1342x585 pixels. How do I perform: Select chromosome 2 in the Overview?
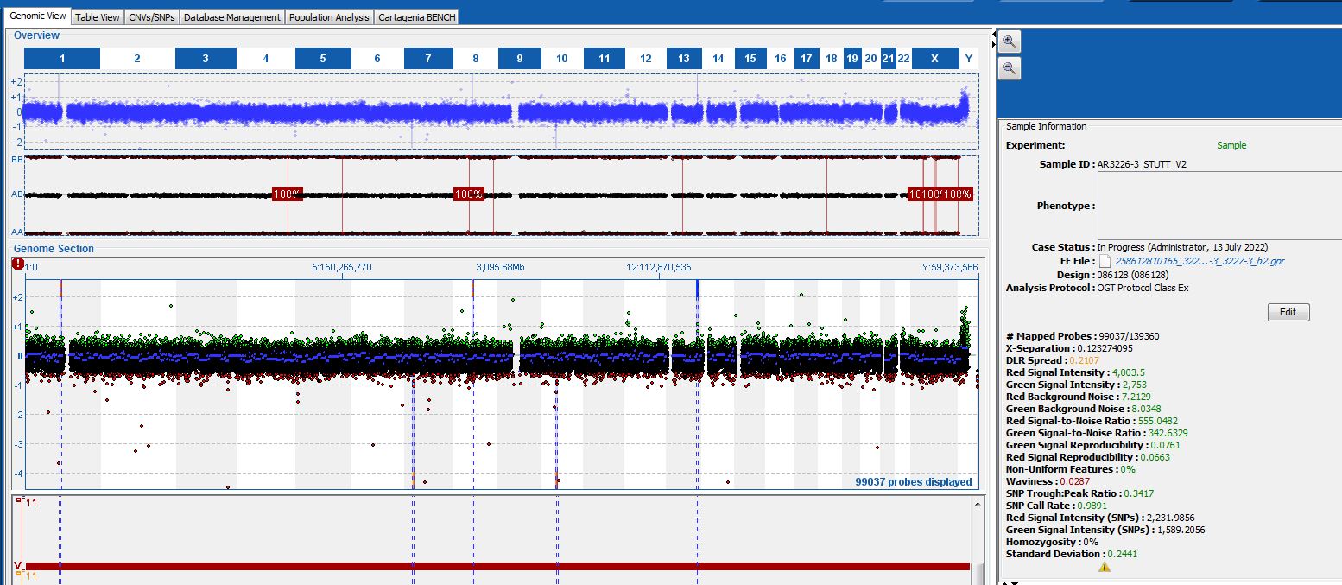(x=137, y=59)
